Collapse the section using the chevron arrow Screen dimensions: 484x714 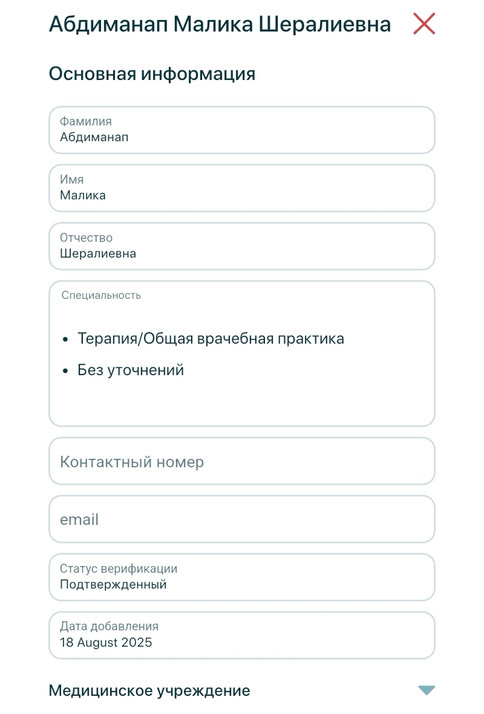[427, 690]
